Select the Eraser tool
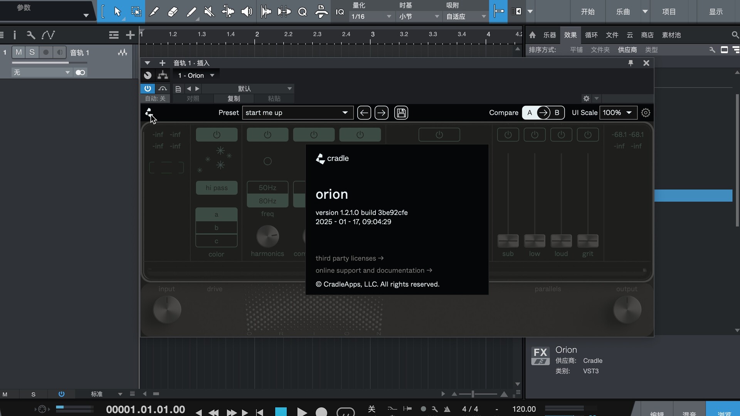The width and height of the screenshot is (740, 416). click(x=173, y=12)
